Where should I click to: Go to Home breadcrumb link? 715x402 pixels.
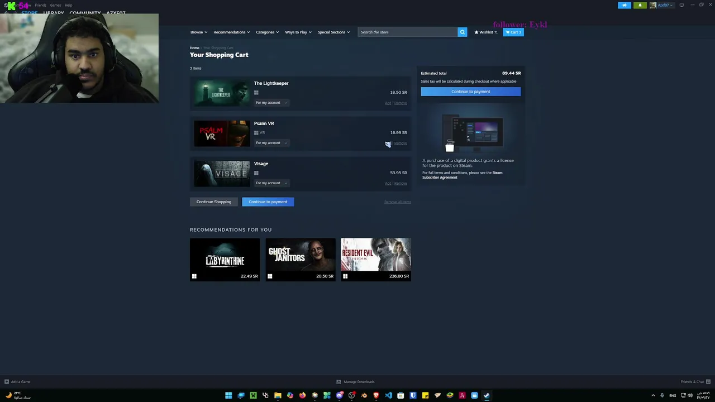(194, 48)
